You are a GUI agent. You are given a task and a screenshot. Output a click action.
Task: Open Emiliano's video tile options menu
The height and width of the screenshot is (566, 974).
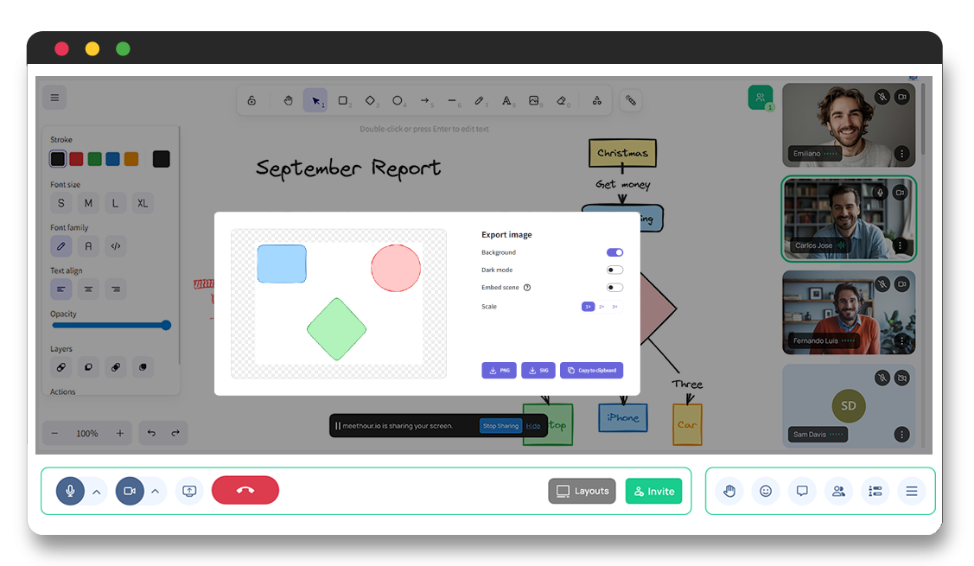(901, 154)
